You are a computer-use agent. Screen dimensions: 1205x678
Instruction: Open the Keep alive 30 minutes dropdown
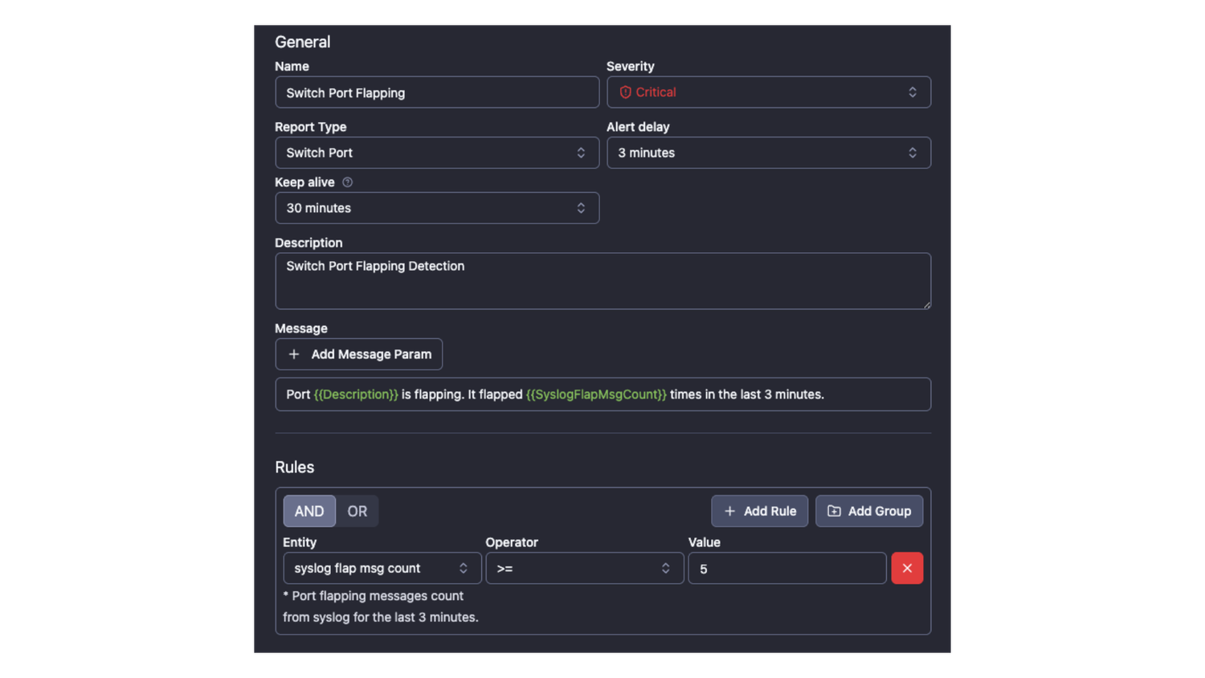pyautogui.click(x=437, y=208)
